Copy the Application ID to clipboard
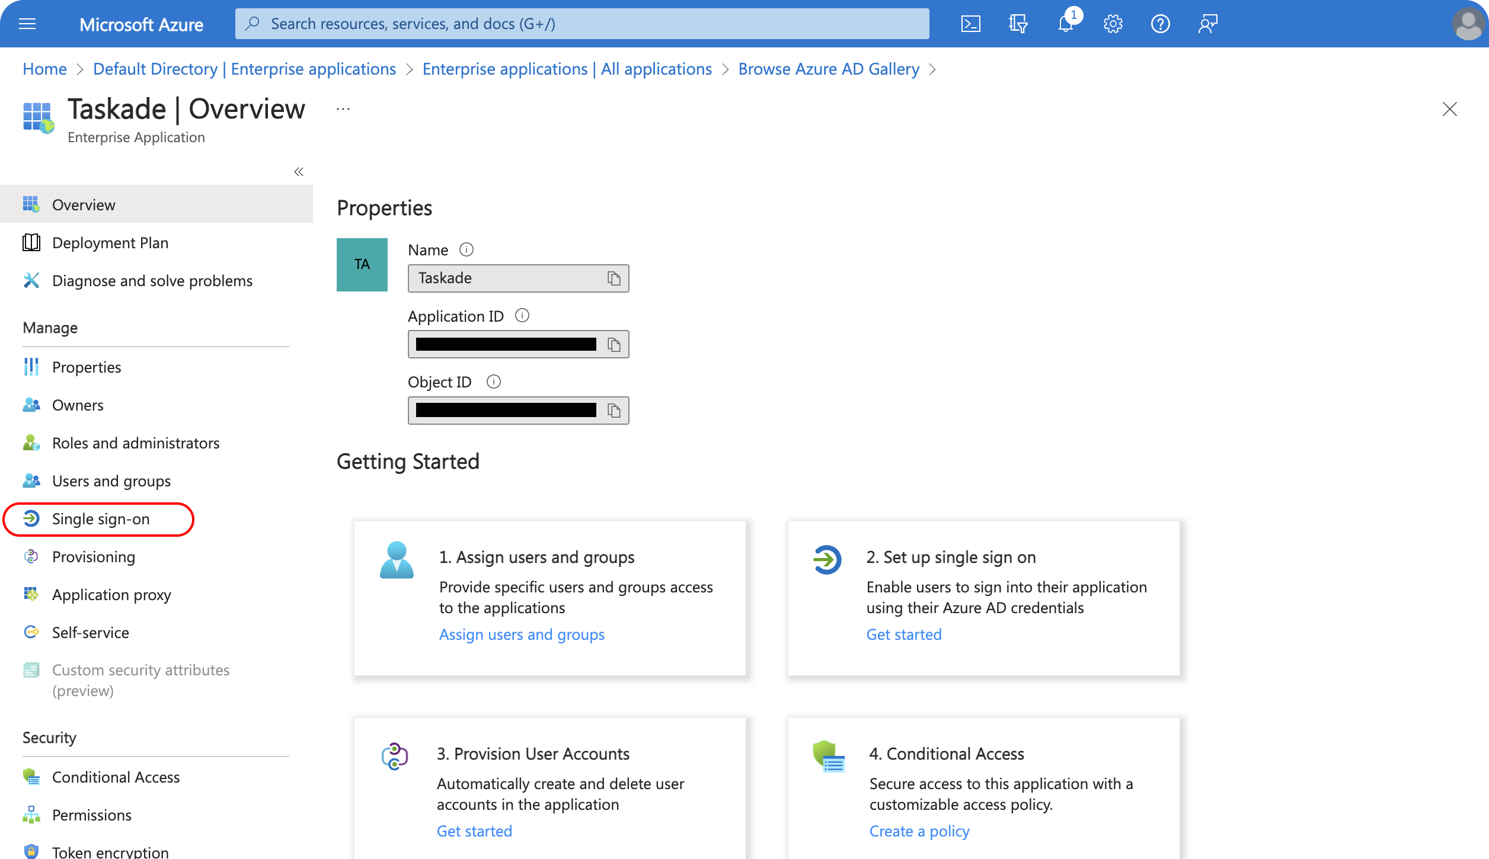1489x859 pixels. point(614,345)
